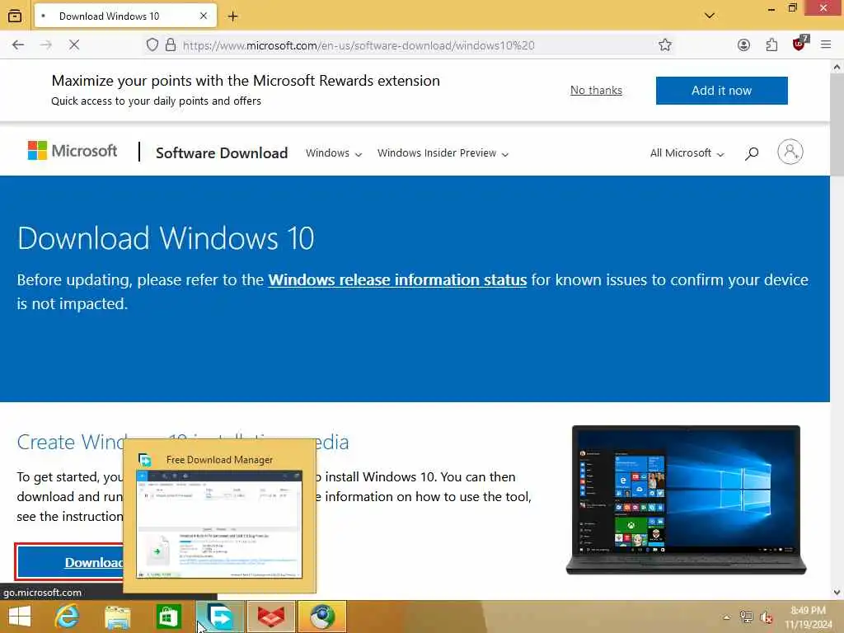Open the Windows Store taskbar icon
The width and height of the screenshot is (844, 633).
coord(168,617)
